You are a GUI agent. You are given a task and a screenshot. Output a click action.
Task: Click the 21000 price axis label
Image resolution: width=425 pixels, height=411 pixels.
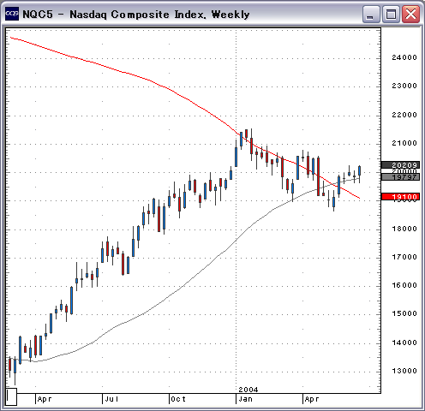pyautogui.click(x=404, y=143)
